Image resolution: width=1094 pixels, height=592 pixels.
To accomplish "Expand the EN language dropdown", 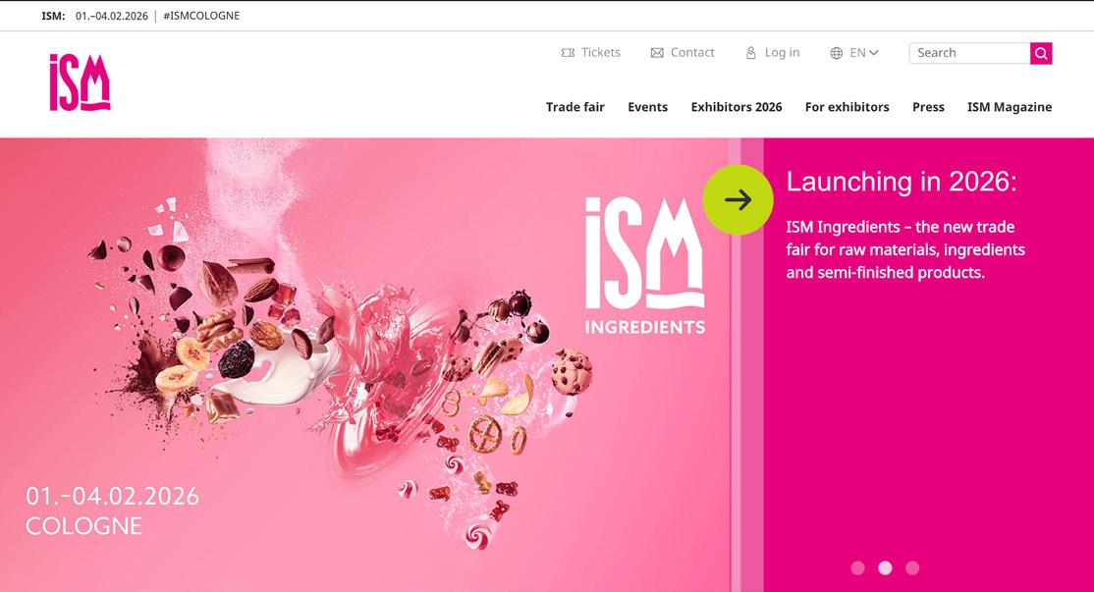I will pos(864,52).
